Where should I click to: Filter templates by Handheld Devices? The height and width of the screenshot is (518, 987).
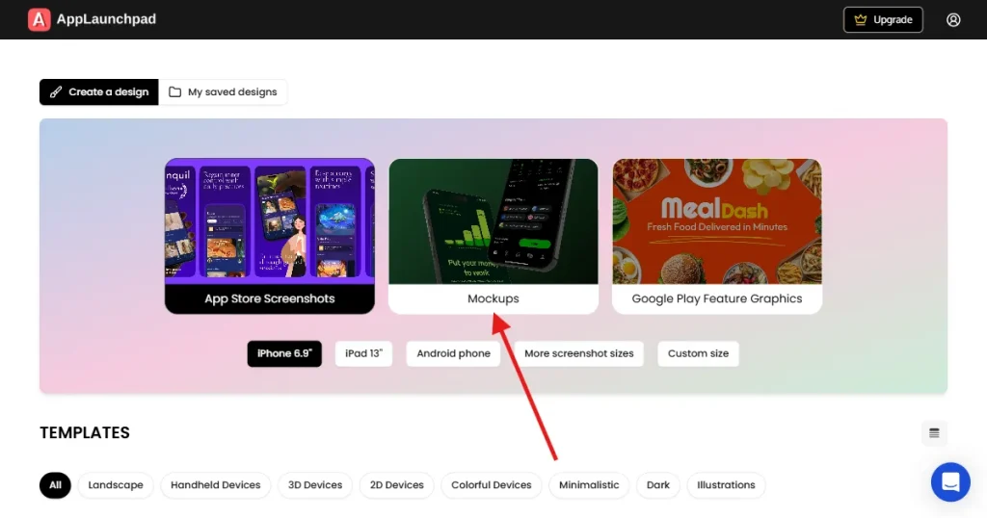[x=215, y=484]
